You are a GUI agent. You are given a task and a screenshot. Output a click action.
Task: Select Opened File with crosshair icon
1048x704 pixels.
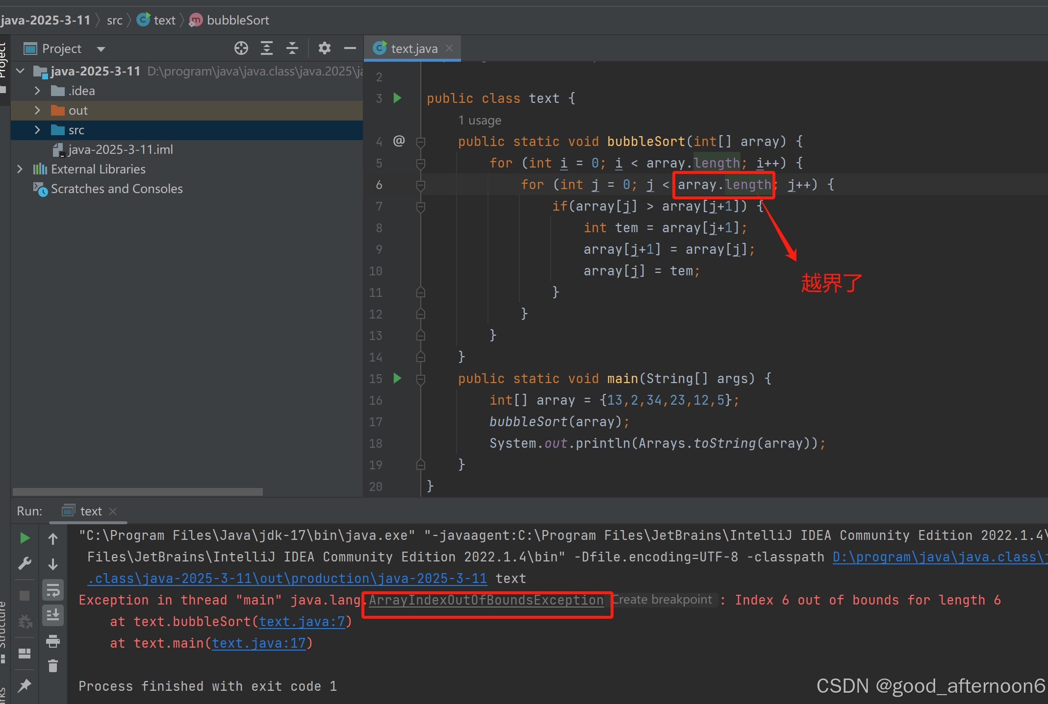click(241, 48)
